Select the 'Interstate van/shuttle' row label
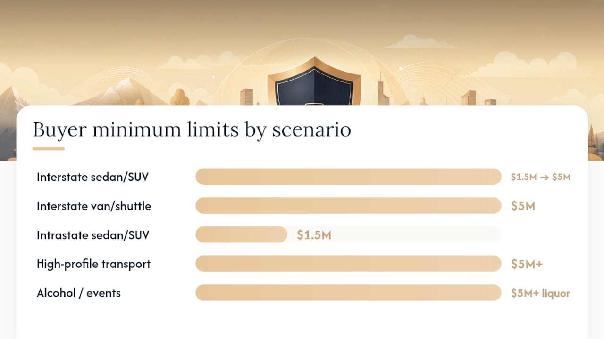Viewport: 604px width, 339px height. point(94,206)
